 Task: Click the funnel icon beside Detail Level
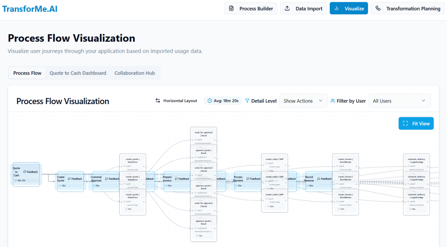247,101
